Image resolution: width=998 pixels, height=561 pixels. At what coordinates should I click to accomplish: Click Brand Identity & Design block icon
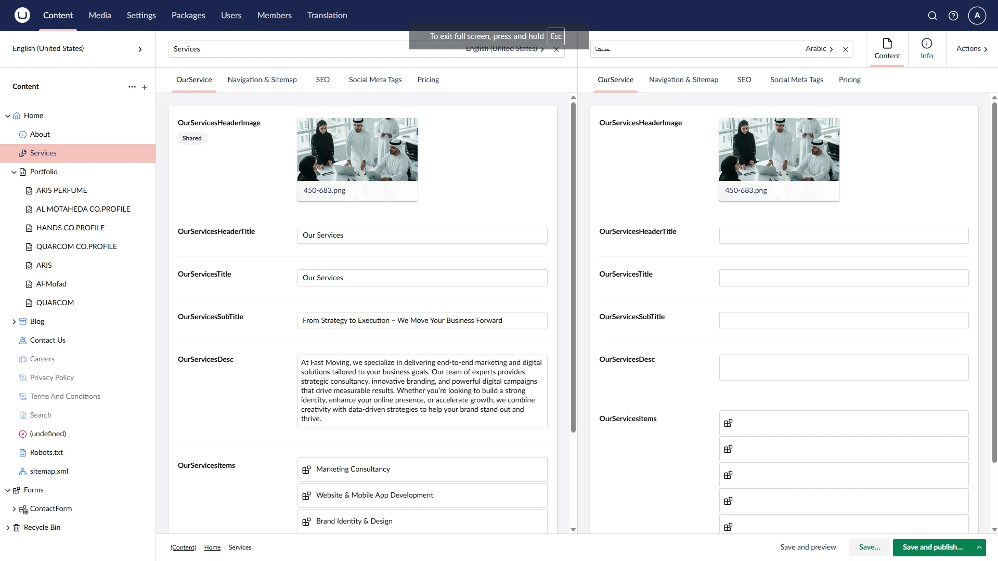click(x=307, y=522)
